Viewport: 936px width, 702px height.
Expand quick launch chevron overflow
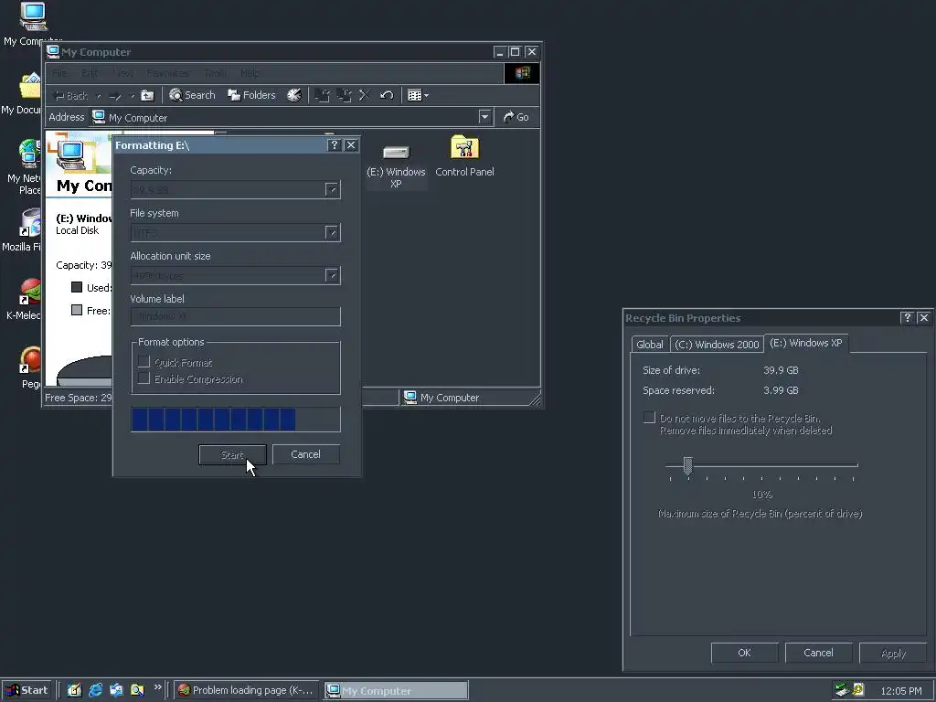tap(157, 687)
